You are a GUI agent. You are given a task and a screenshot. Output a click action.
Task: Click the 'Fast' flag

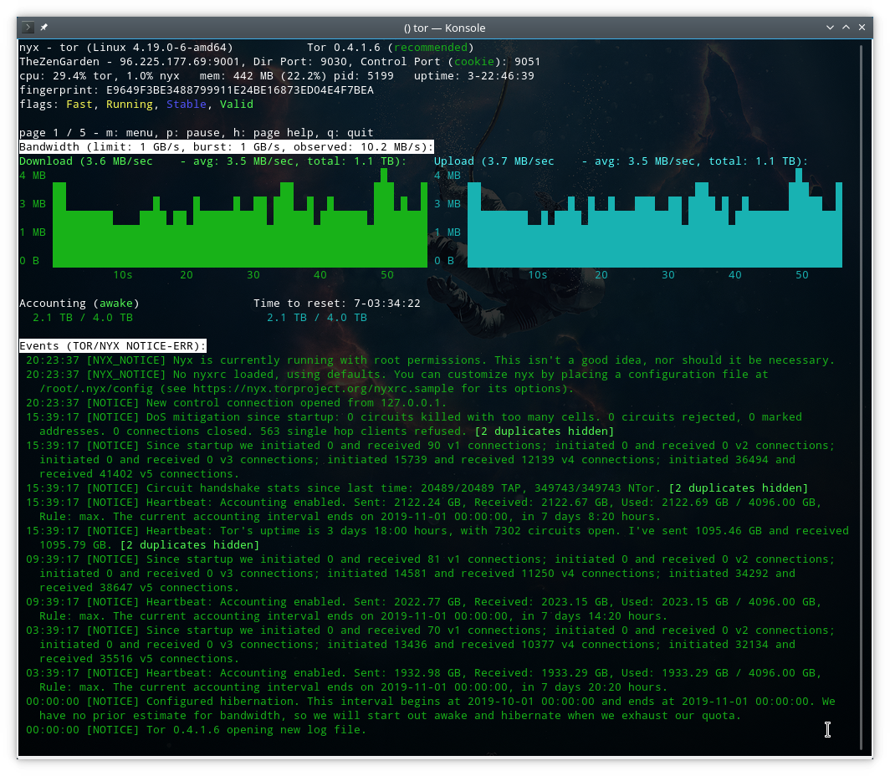79,105
